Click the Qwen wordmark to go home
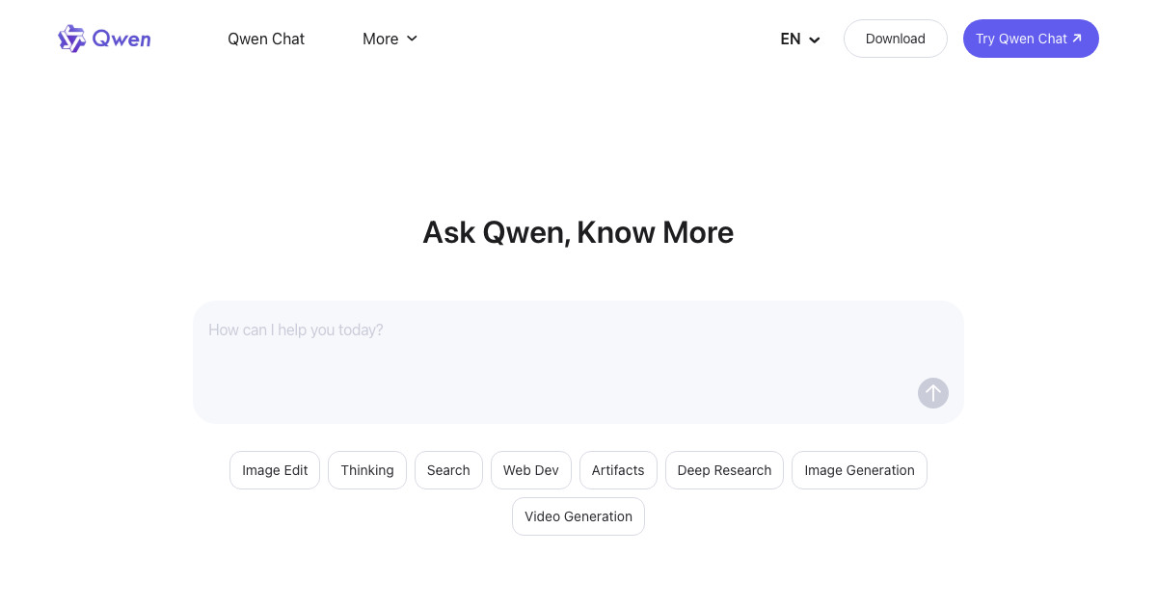 121,39
